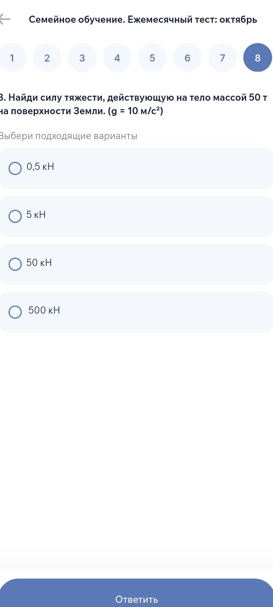Image resolution: width=273 pixels, height=607 pixels.
Task: Click the 'Выбери подходящие варианты' hint
Action: pyautogui.click(x=68, y=136)
